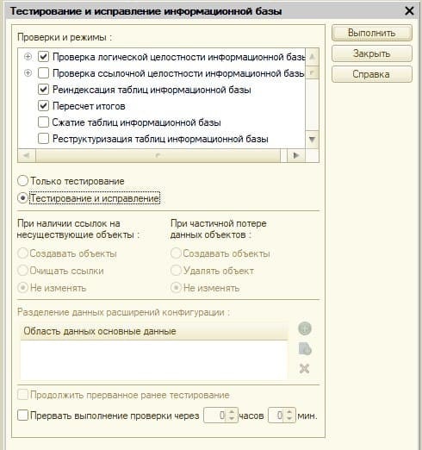The width and height of the screenshot is (422, 450).
Task: Enable Сжатие таблиц информационной базы
Action: 43,122
